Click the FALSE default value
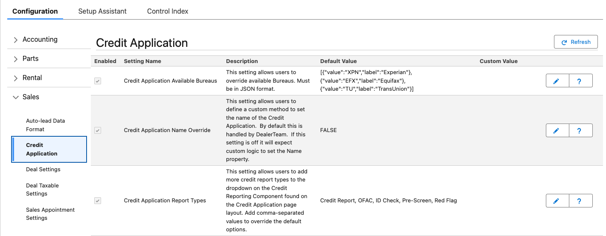This screenshot has width=606, height=236. 328,130
